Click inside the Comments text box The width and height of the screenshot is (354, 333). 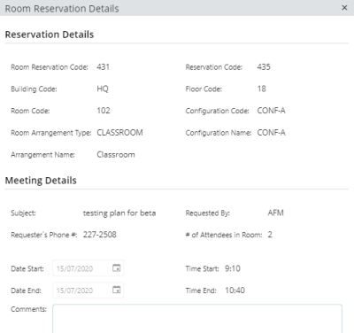tap(197, 319)
